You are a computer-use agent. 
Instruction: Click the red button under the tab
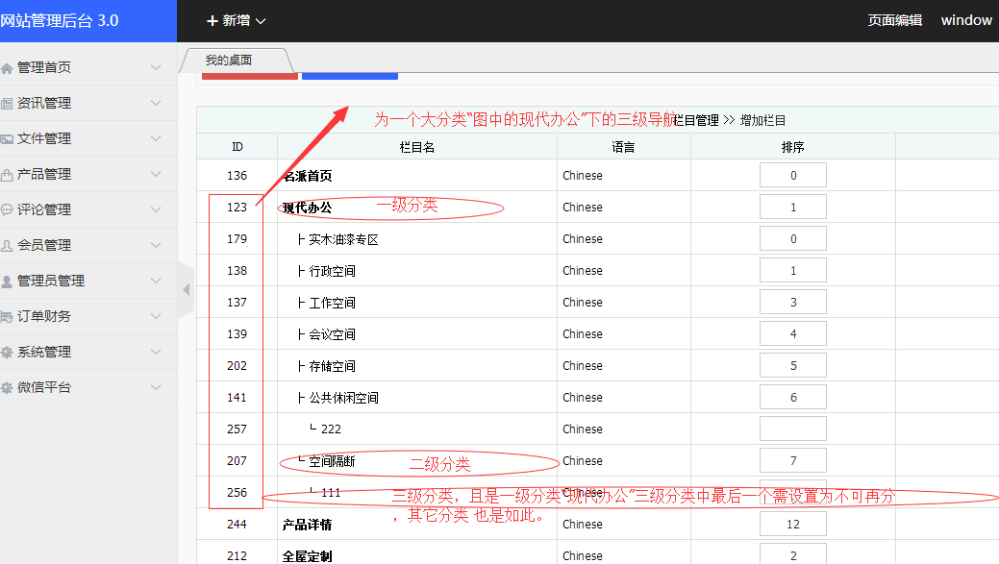(250, 77)
